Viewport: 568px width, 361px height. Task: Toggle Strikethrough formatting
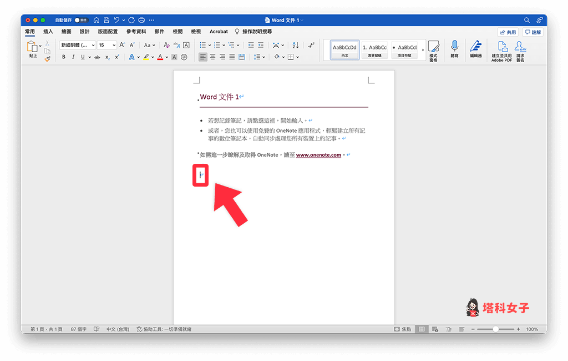(97, 57)
